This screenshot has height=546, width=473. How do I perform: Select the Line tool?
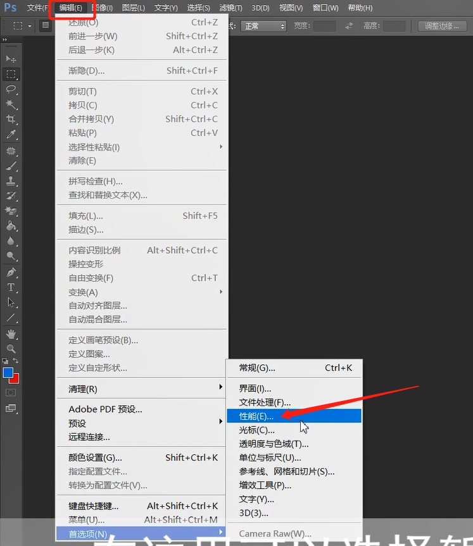click(11, 318)
